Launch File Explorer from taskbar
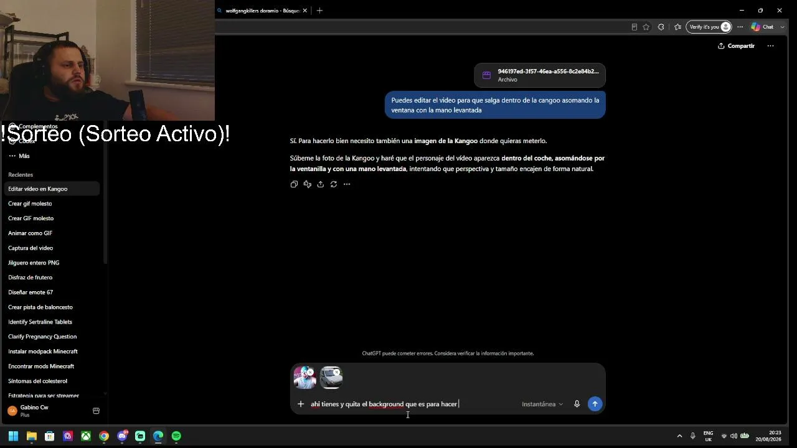The image size is (797, 448). pyautogui.click(x=32, y=436)
